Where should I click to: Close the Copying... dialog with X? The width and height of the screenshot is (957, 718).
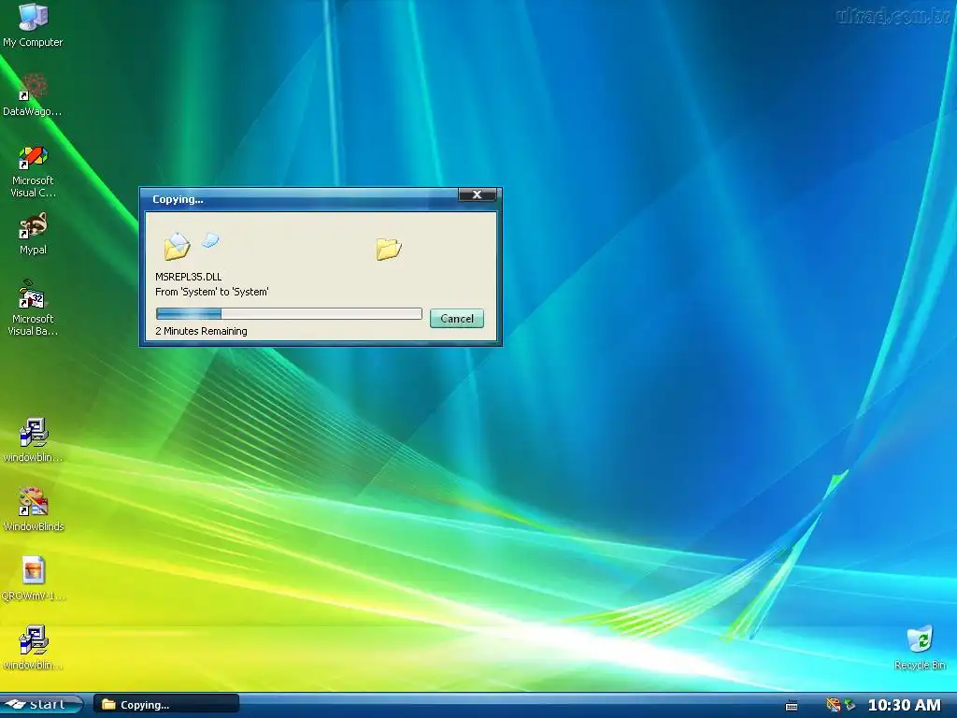pyautogui.click(x=478, y=194)
